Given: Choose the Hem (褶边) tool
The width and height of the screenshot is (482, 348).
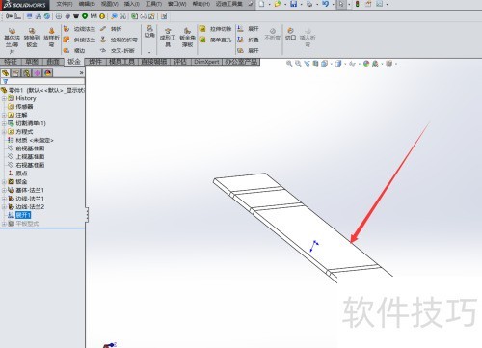Looking at the screenshot, I should (x=74, y=50).
